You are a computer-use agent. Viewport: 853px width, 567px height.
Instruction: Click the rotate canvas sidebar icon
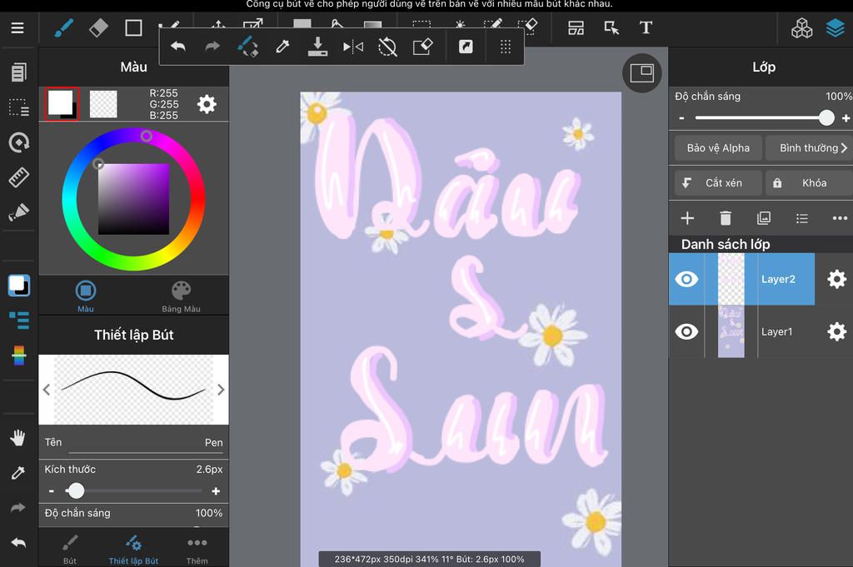tap(19, 142)
